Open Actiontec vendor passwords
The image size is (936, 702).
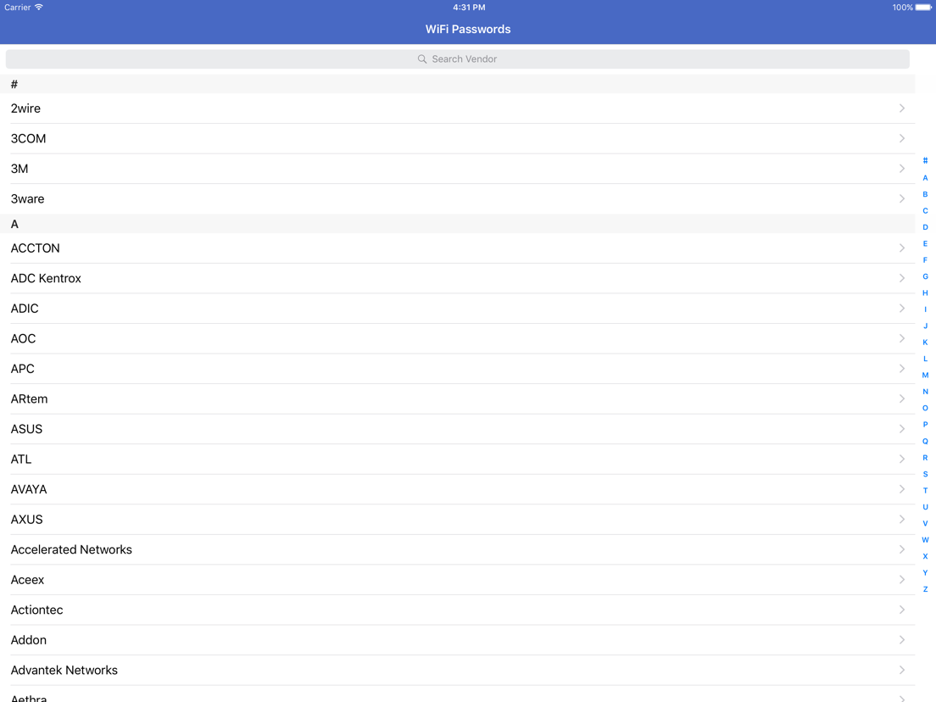click(x=457, y=610)
